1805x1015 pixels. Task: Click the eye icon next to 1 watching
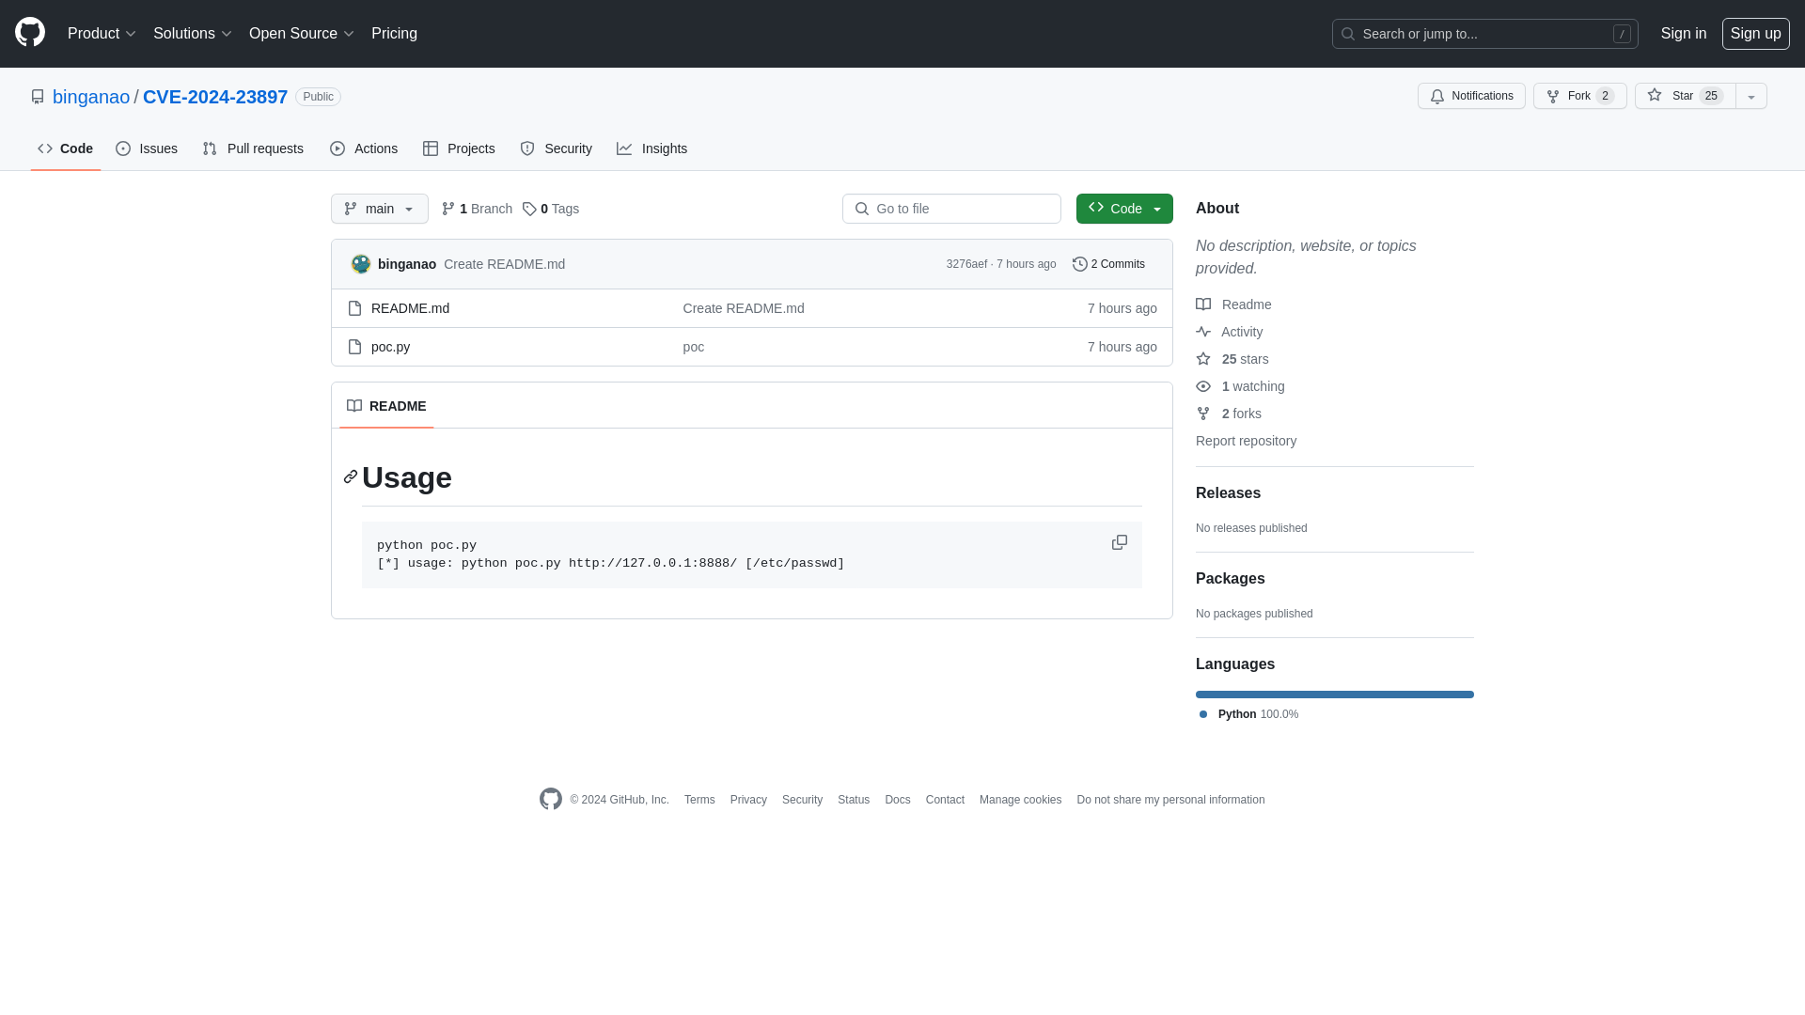pyautogui.click(x=1203, y=386)
